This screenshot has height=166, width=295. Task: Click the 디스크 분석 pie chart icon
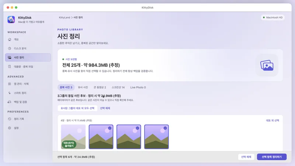[10, 48]
